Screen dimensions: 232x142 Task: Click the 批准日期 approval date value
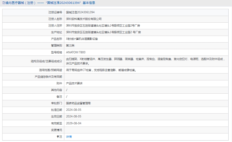(73, 110)
